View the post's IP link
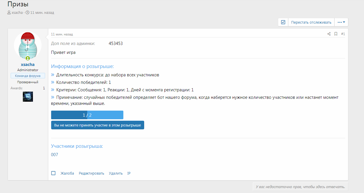The image size is (364, 193). coord(129,173)
